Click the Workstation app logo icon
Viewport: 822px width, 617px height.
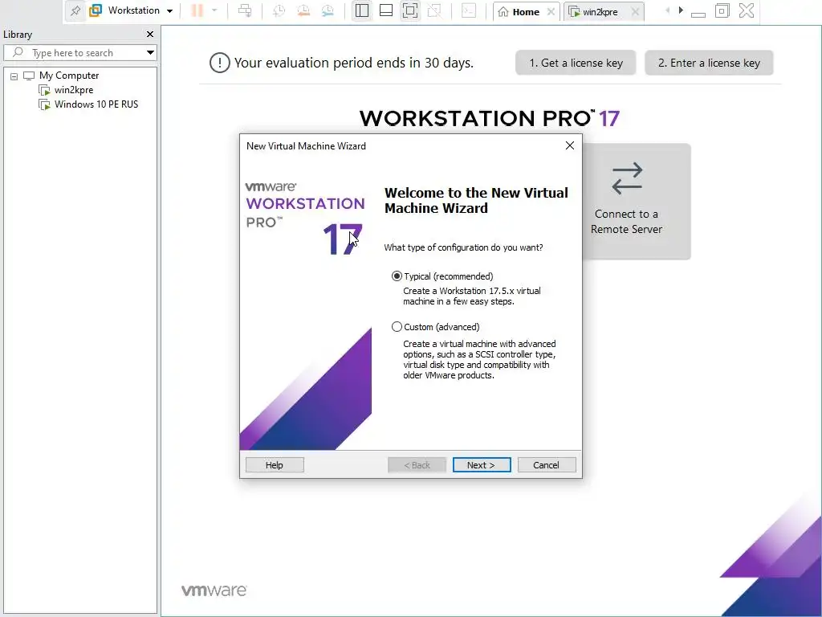[96, 10]
